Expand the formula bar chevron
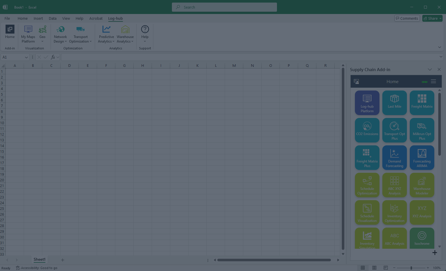Screen dimensions: 446x271 point(441,57)
